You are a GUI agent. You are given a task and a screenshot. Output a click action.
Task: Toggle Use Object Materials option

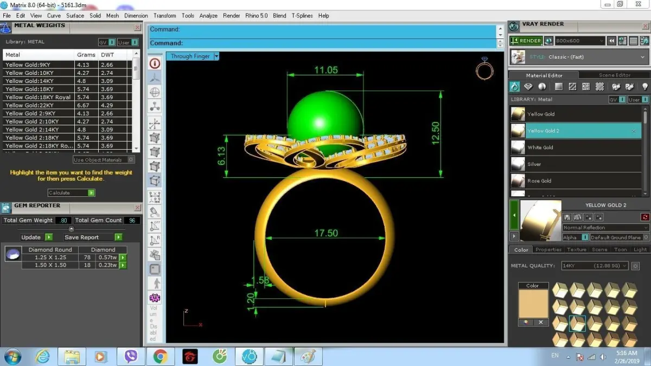pos(104,160)
